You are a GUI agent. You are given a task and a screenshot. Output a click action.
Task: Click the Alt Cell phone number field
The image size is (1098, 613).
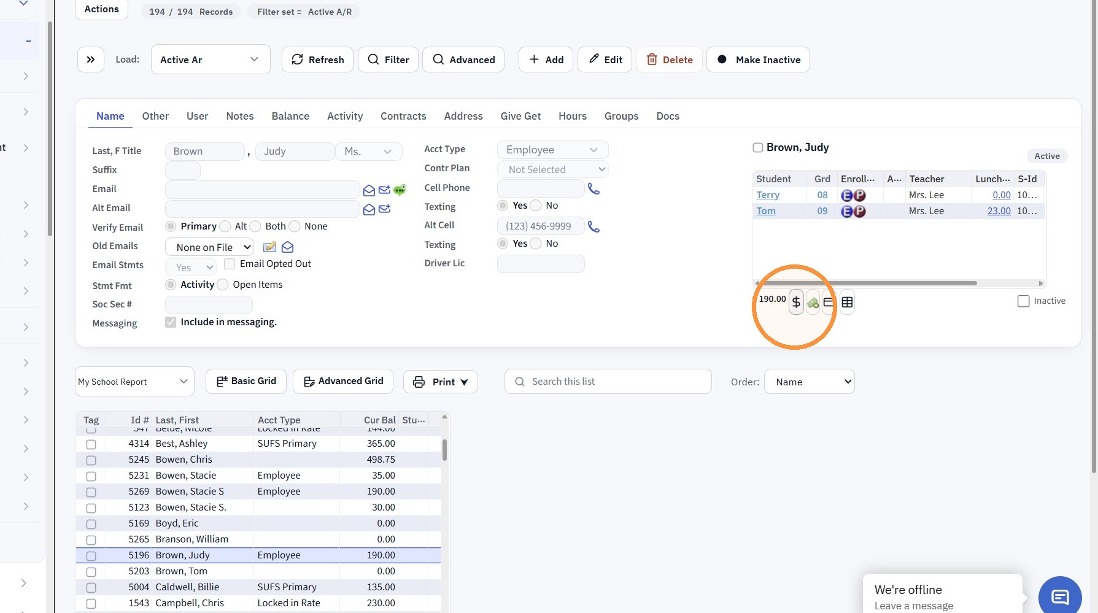pyautogui.click(x=541, y=226)
